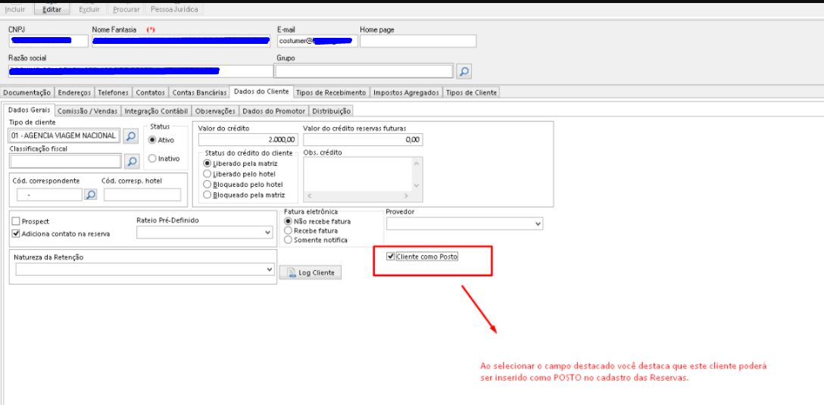
Task: Toggle Adiciona contato na reserva checkbox
Action: (x=16, y=234)
